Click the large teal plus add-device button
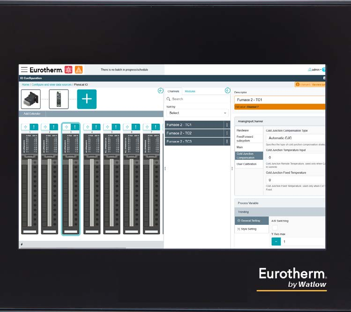The image size is (351, 312). coord(87,99)
